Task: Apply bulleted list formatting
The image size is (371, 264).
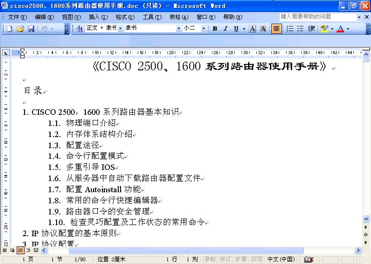Action: click(x=301, y=29)
